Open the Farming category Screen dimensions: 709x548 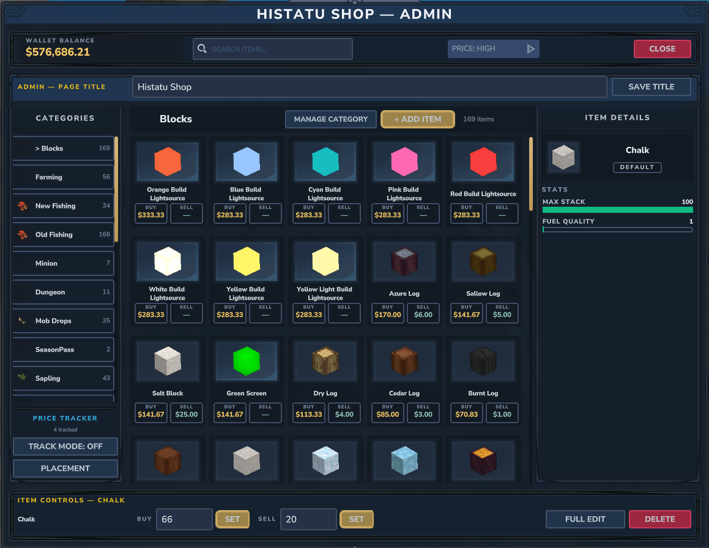pos(63,177)
